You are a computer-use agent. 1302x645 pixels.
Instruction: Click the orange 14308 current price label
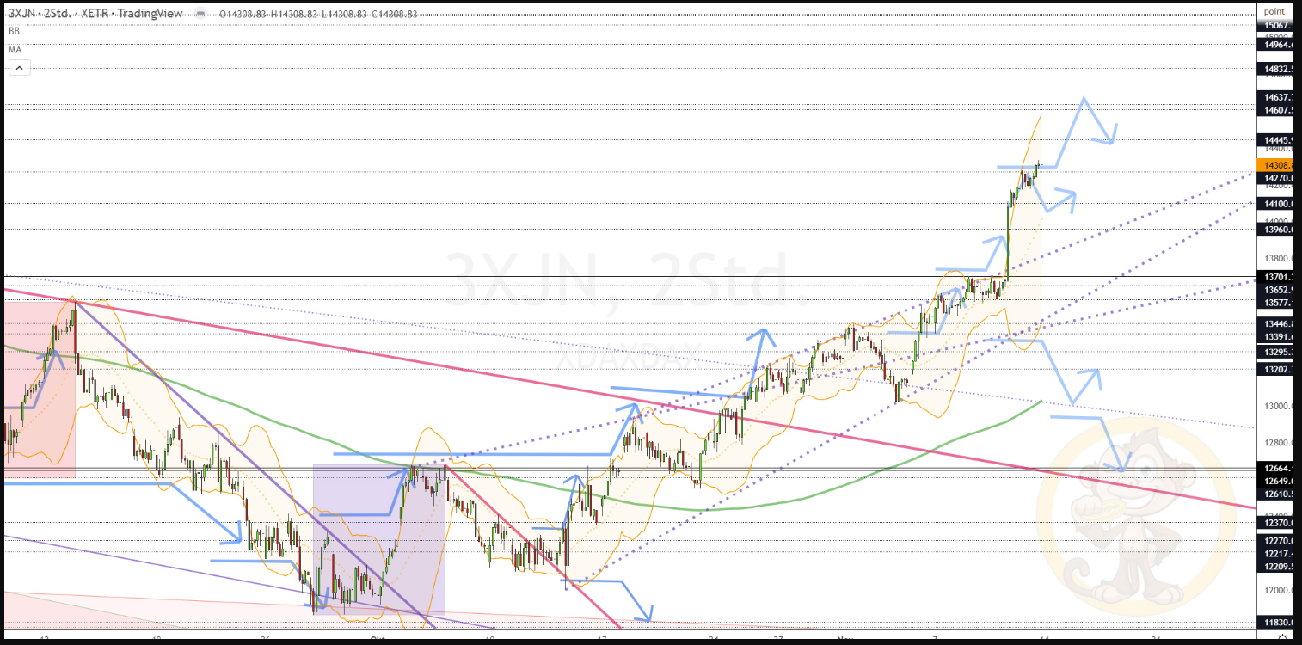click(x=1275, y=165)
